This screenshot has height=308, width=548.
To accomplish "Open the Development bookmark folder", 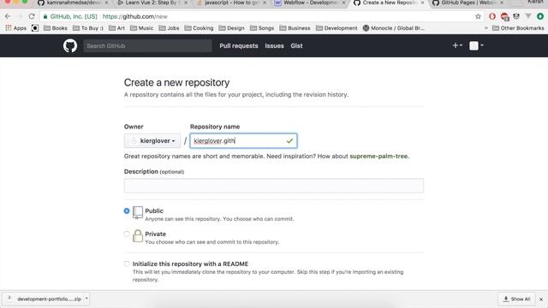I will (337, 28).
